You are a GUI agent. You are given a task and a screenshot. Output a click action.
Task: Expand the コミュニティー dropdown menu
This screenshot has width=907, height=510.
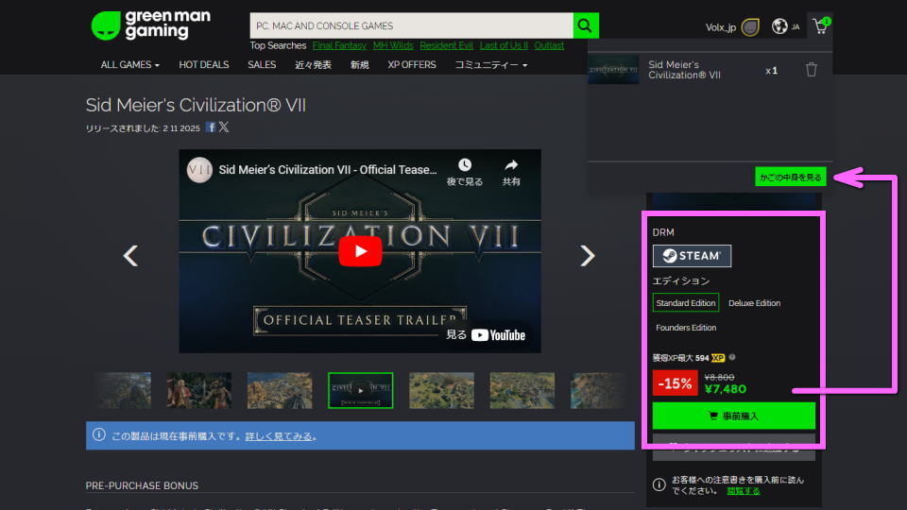tap(491, 64)
